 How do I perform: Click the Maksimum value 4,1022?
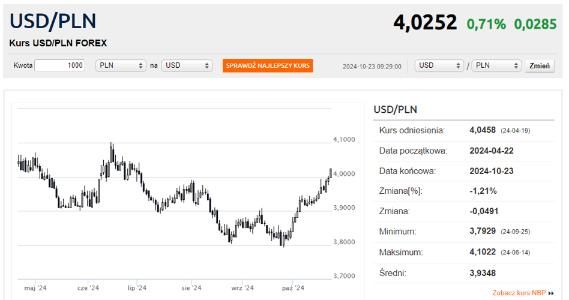[x=484, y=253]
